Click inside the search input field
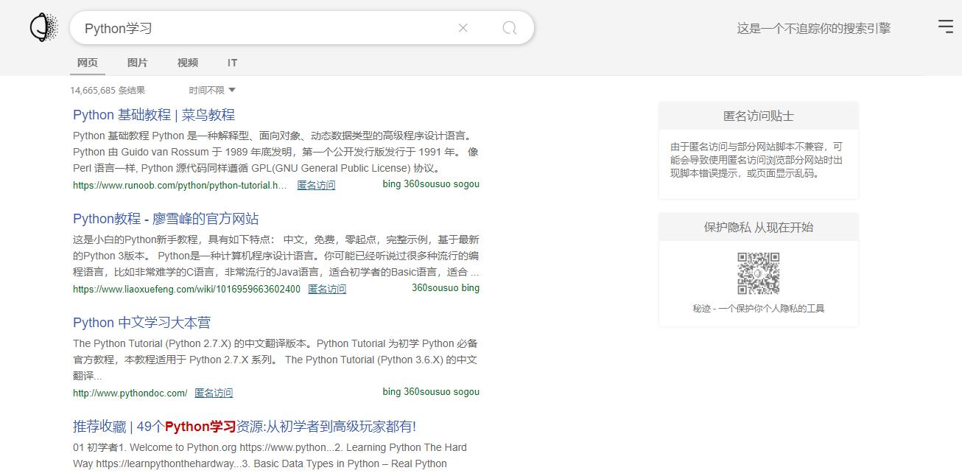This screenshot has width=962, height=476. click(258, 27)
